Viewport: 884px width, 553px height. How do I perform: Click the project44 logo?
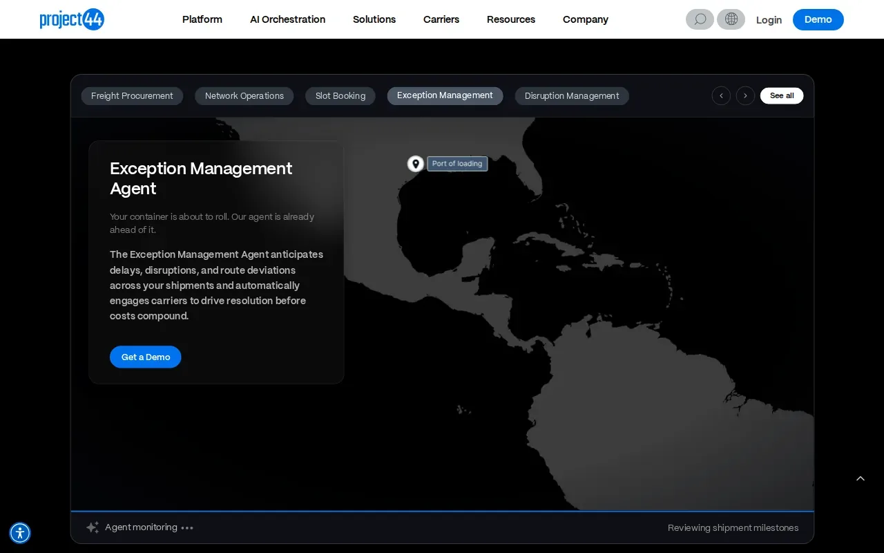pyautogui.click(x=72, y=19)
